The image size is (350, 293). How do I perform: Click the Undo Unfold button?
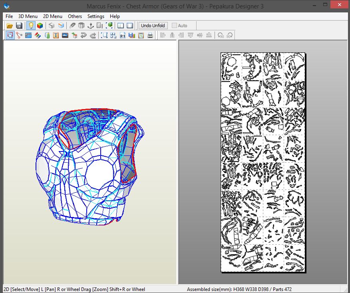pyautogui.click(x=153, y=26)
